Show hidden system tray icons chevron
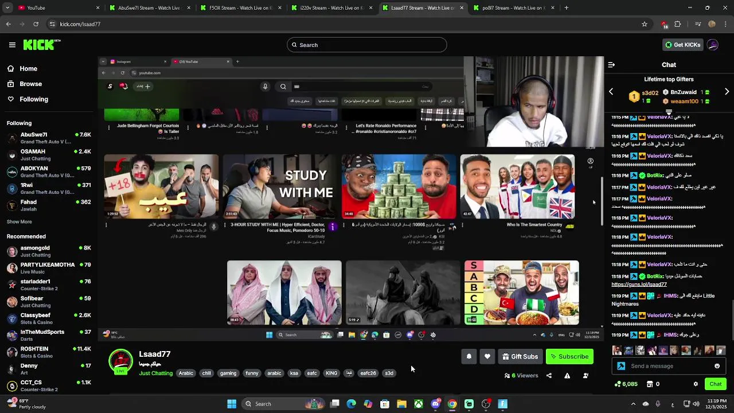The height and width of the screenshot is (413, 734). [x=633, y=404]
